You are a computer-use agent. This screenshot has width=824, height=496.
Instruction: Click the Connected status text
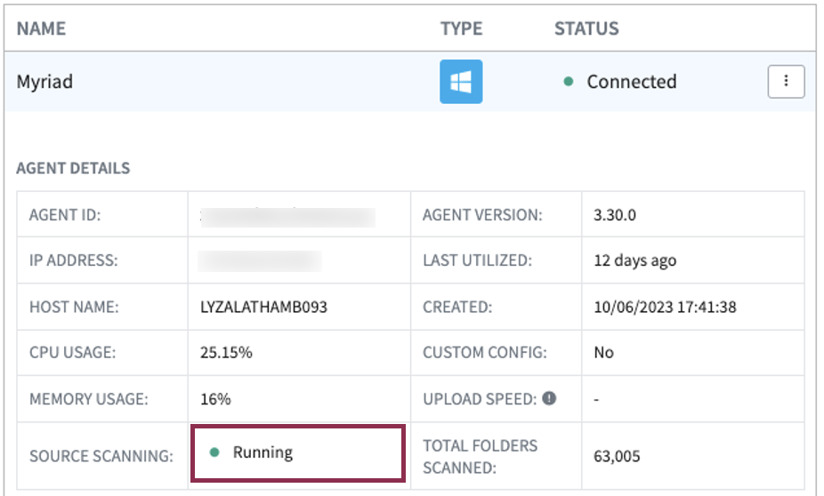(631, 82)
